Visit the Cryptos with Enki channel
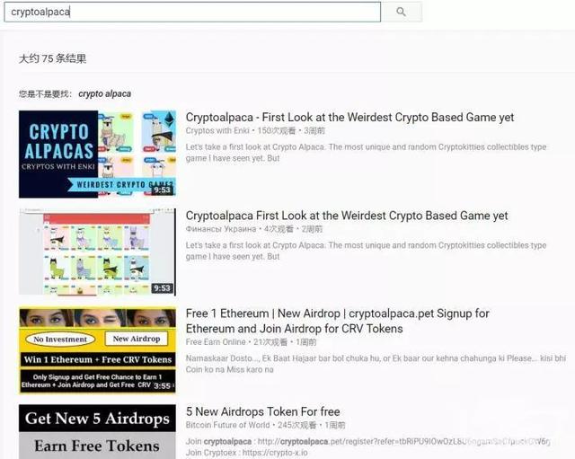This screenshot has height=459, width=575. click(217, 131)
